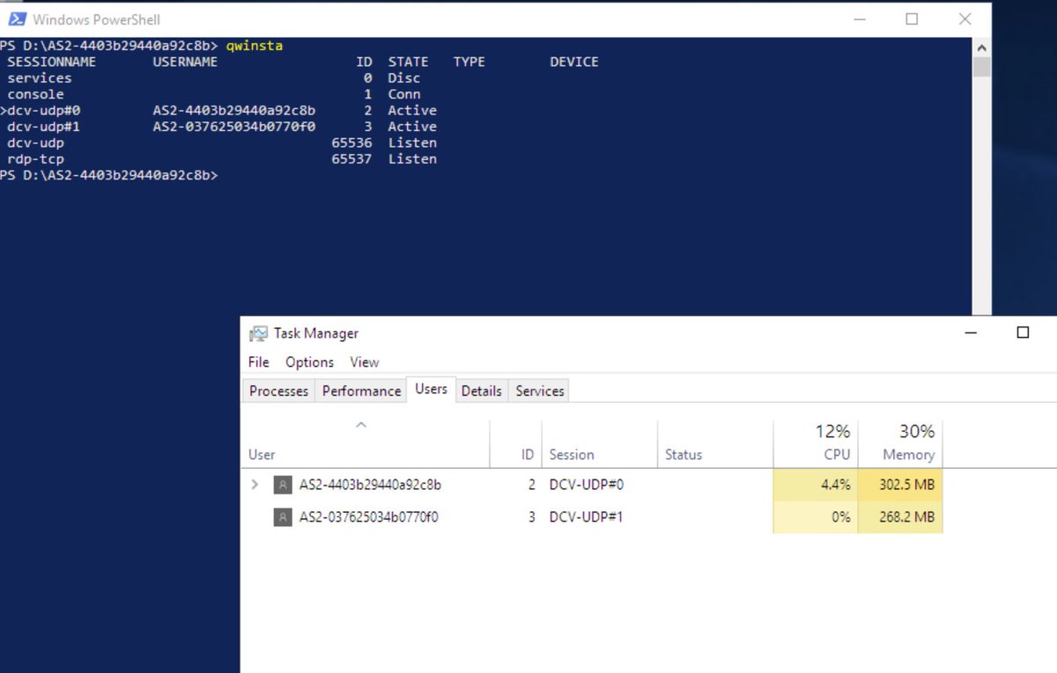1057x673 pixels.
Task: Click the PowerShell scrollbar up arrow
Action: [x=982, y=47]
